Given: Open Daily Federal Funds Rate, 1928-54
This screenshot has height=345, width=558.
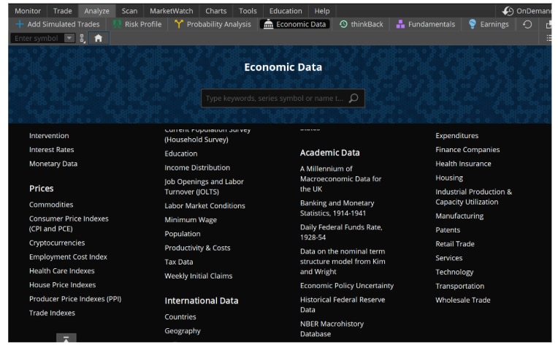Looking at the screenshot, I should (x=341, y=232).
